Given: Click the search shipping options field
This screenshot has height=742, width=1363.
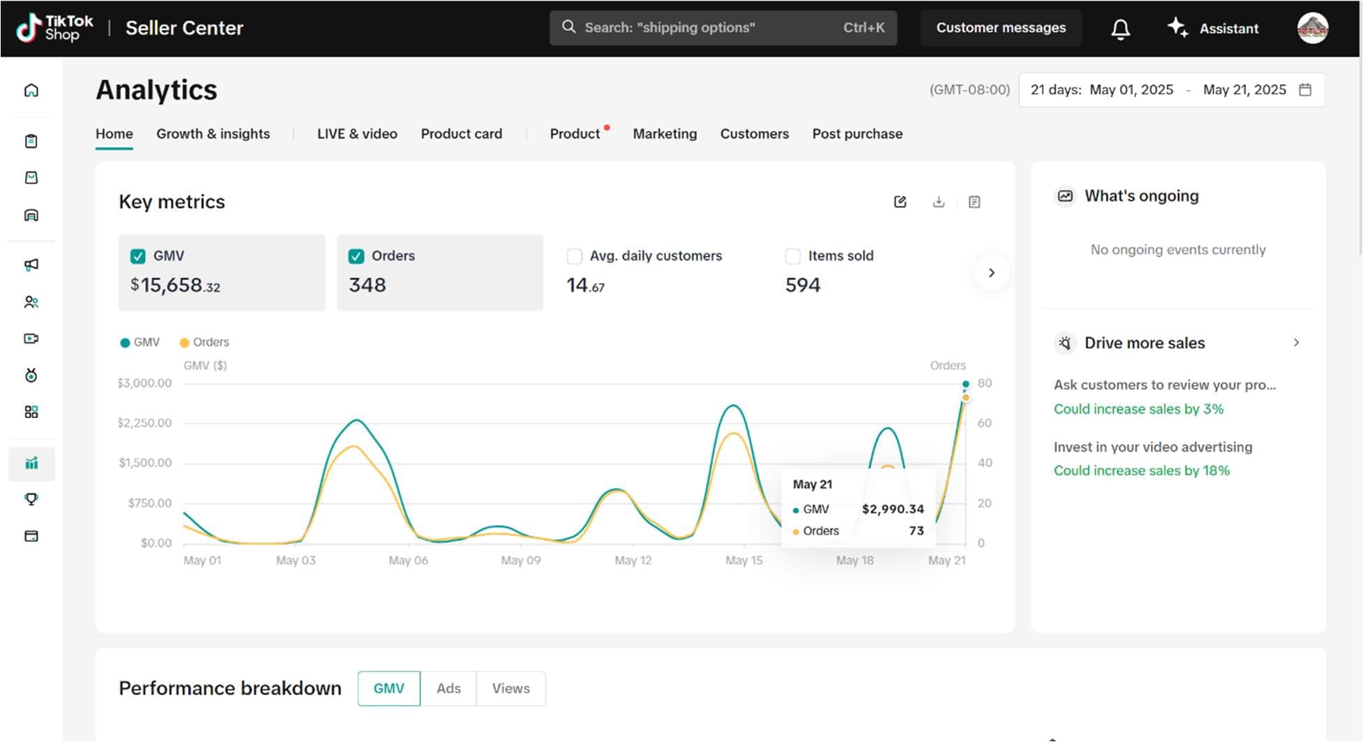Looking at the screenshot, I should 723,28.
